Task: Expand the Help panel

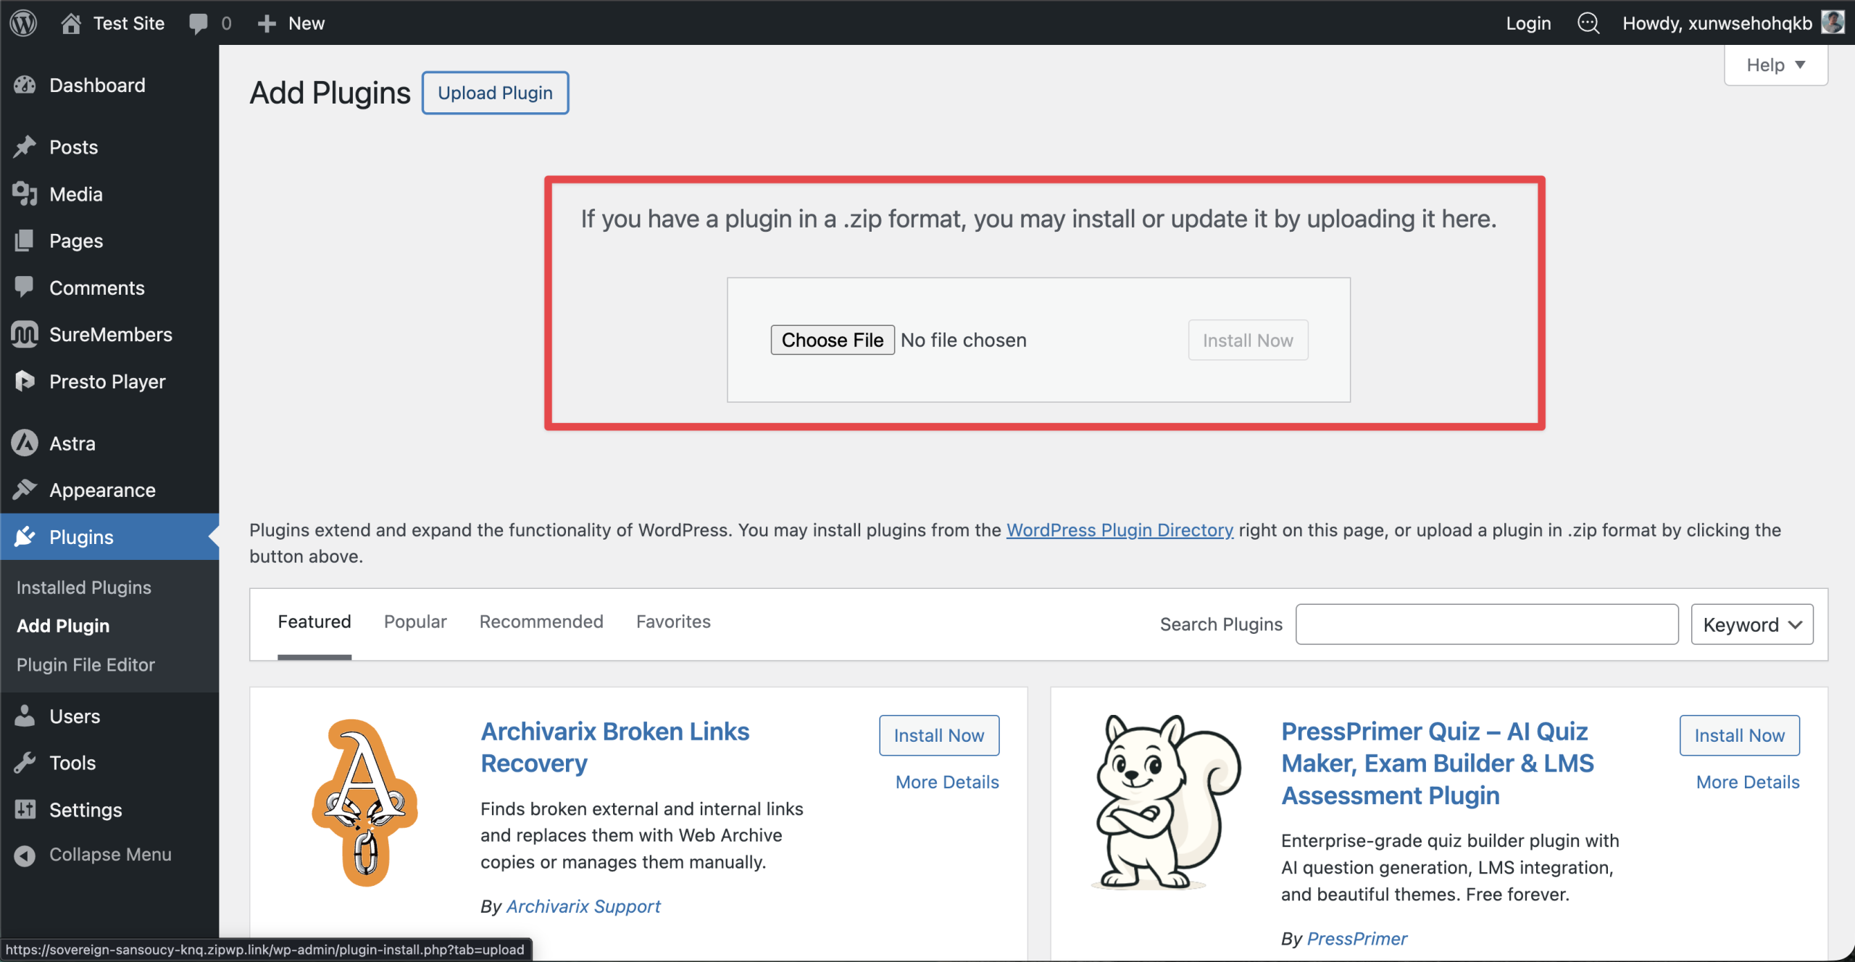Action: [x=1775, y=64]
